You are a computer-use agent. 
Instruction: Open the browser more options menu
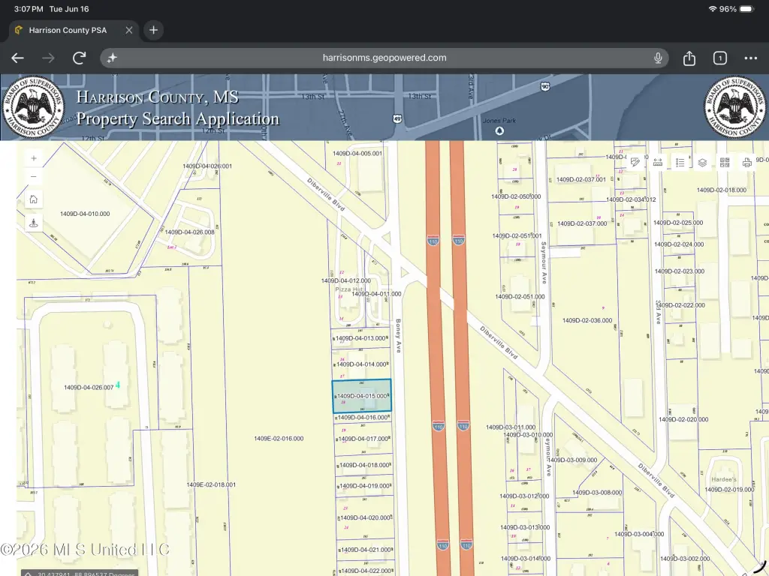[750, 58]
